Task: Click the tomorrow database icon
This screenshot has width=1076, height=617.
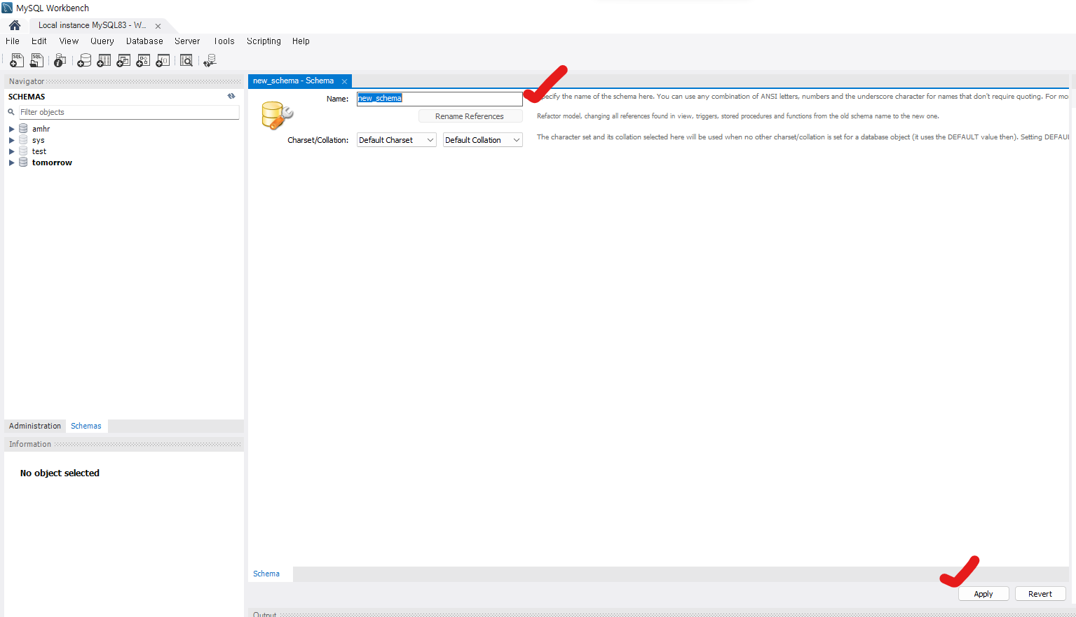Action: (x=23, y=162)
